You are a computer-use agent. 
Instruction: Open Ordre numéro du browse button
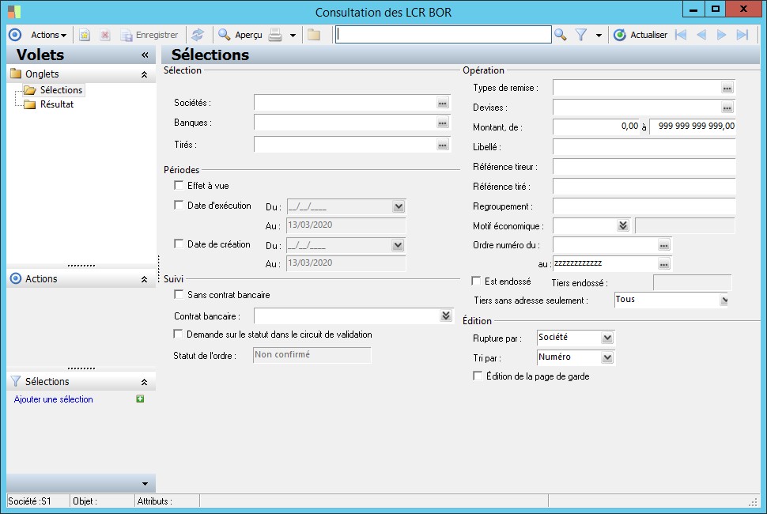663,245
